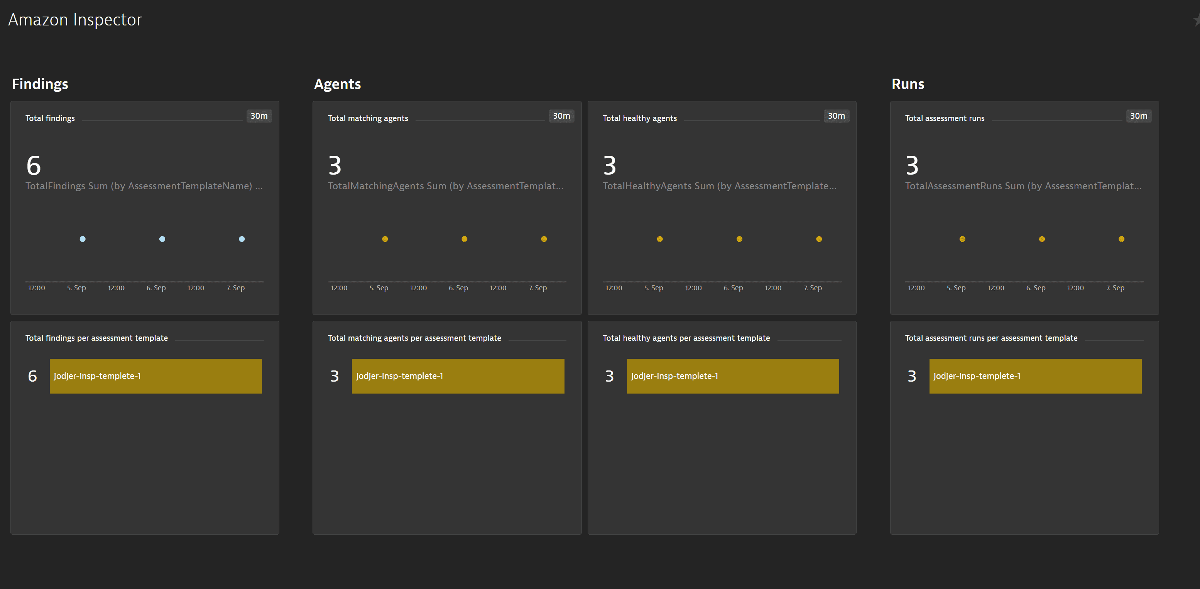This screenshot has height=589, width=1200.
Task: Click the 5. Sep axis label in Total findings
Action: [76, 288]
